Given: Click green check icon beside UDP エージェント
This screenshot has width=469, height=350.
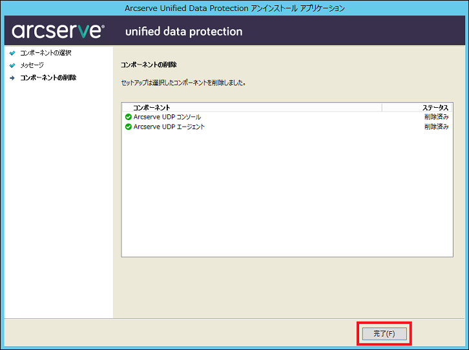Looking at the screenshot, I should pos(129,127).
